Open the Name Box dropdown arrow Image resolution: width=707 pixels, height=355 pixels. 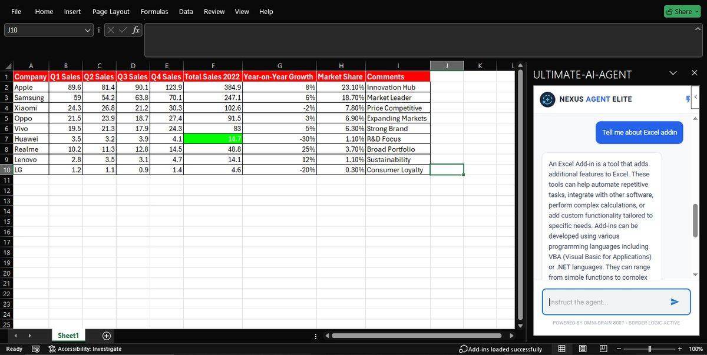(88, 30)
